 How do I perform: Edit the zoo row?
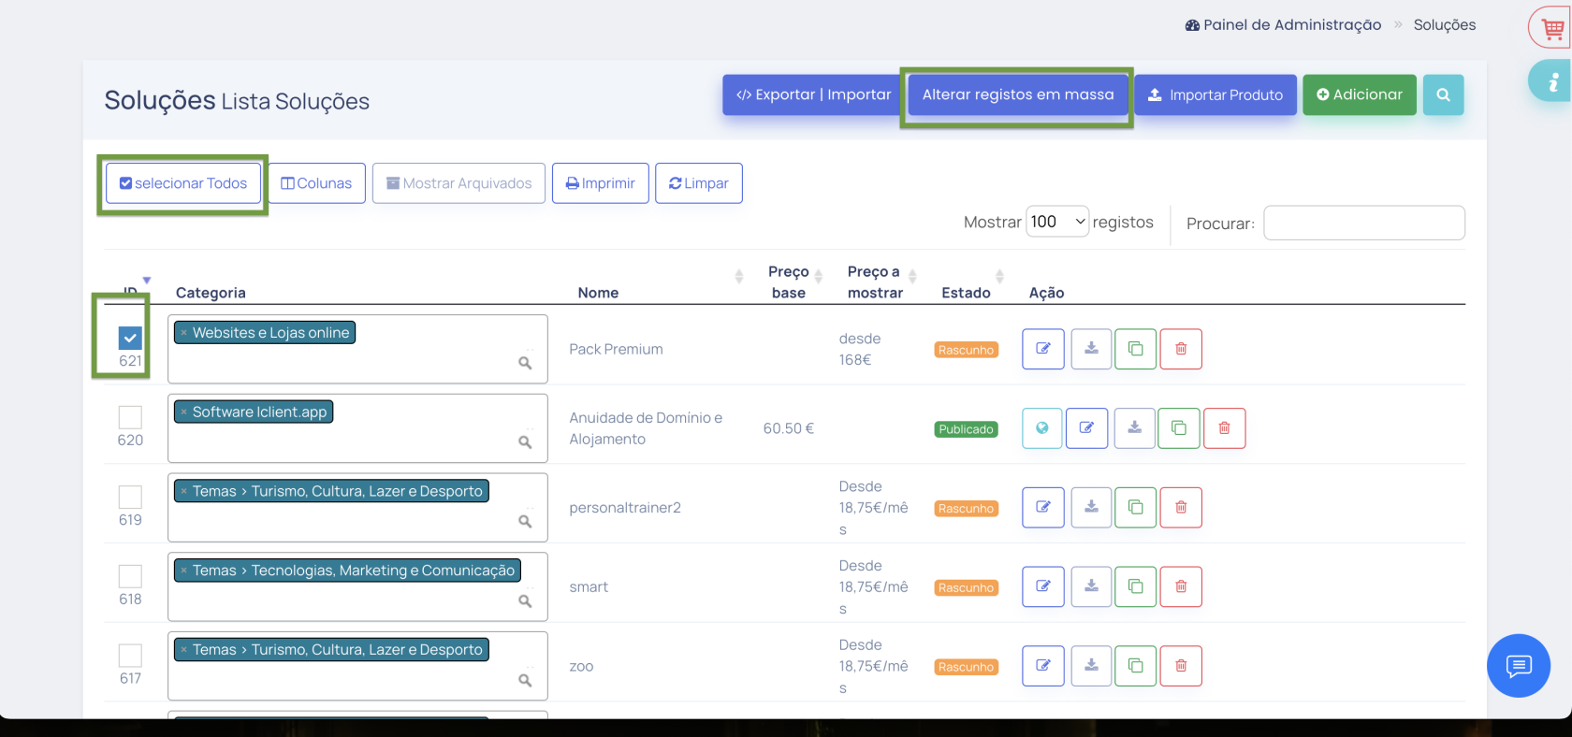1043,666
